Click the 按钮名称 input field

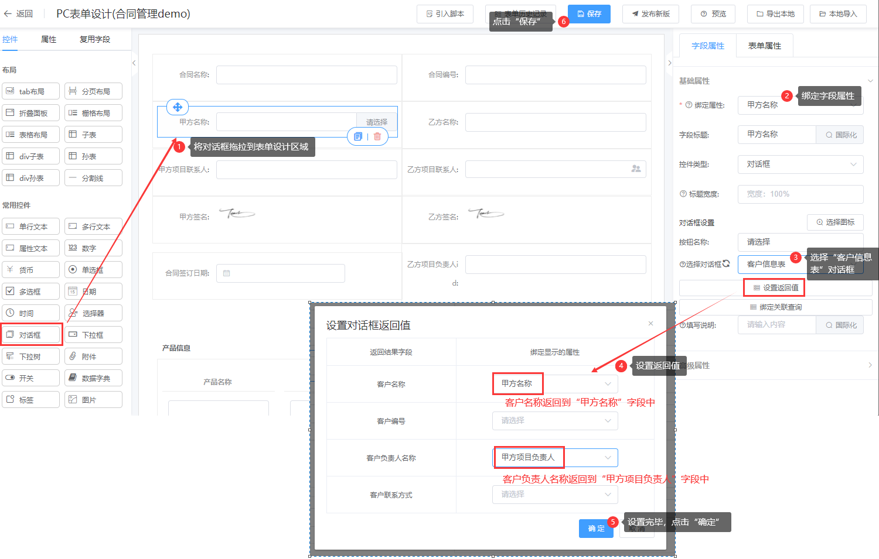coord(800,242)
